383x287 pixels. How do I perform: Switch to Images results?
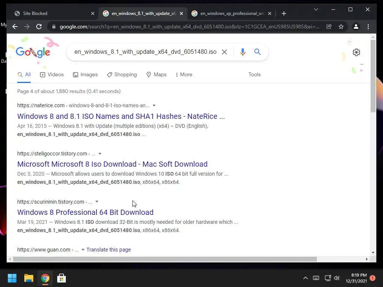click(85, 74)
